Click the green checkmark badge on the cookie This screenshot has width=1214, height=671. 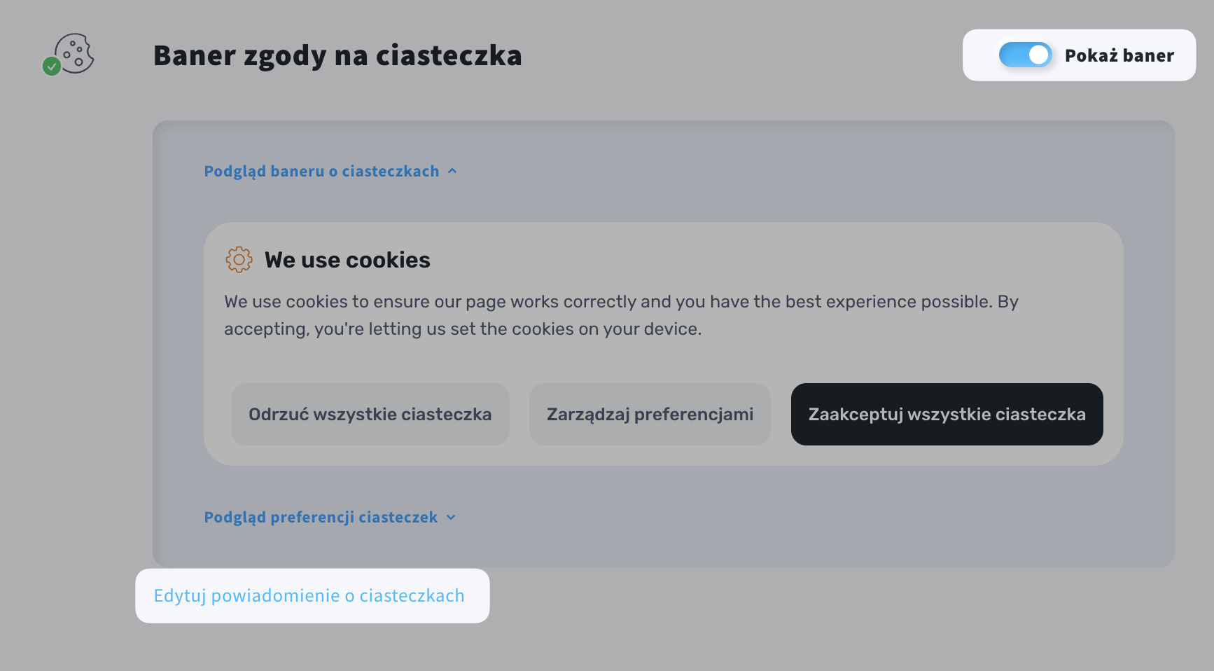(x=52, y=67)
